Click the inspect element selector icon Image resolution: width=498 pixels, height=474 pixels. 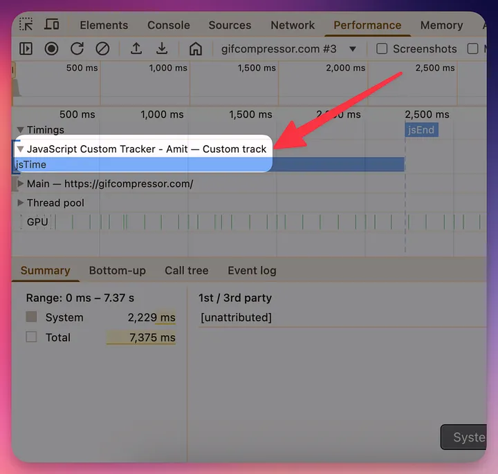click(26, 25)
